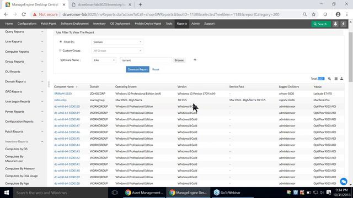The image size is (353, 198).
Task: Click the plus icon to add filter criteria
Action: click(195, 60)
